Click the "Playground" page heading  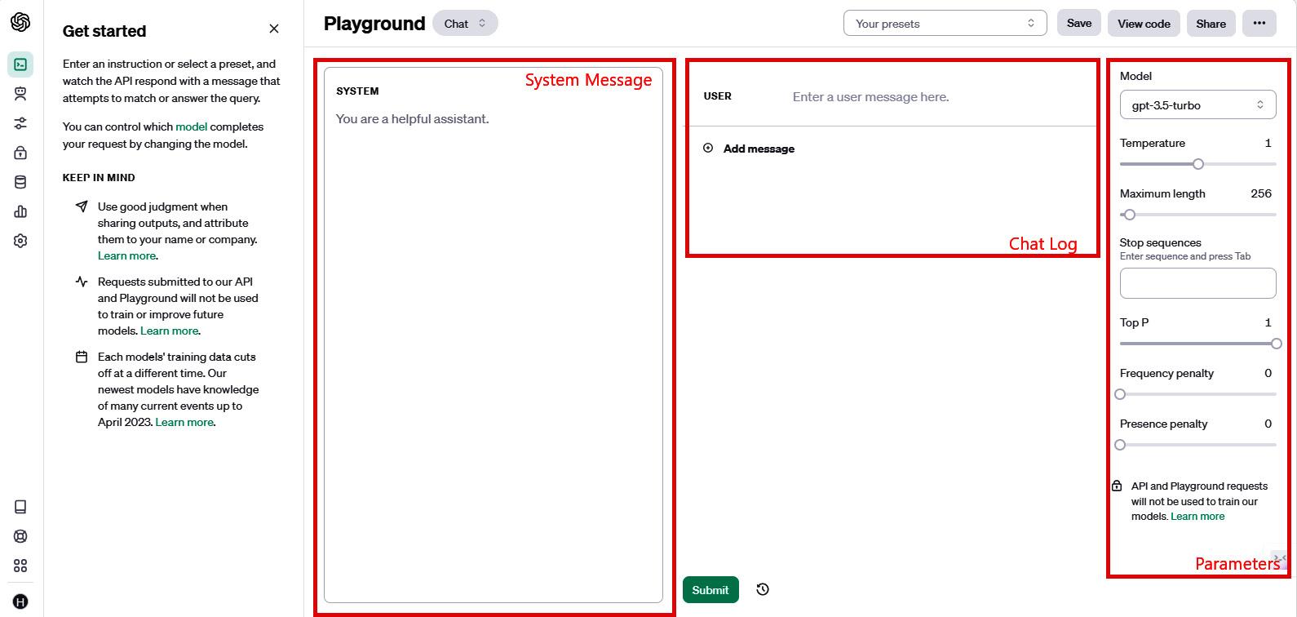click(374, 24)
